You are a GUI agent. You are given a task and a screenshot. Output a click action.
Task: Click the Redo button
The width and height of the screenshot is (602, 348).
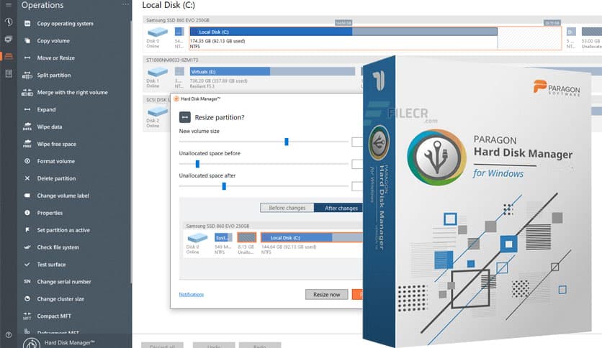[260, 345]
